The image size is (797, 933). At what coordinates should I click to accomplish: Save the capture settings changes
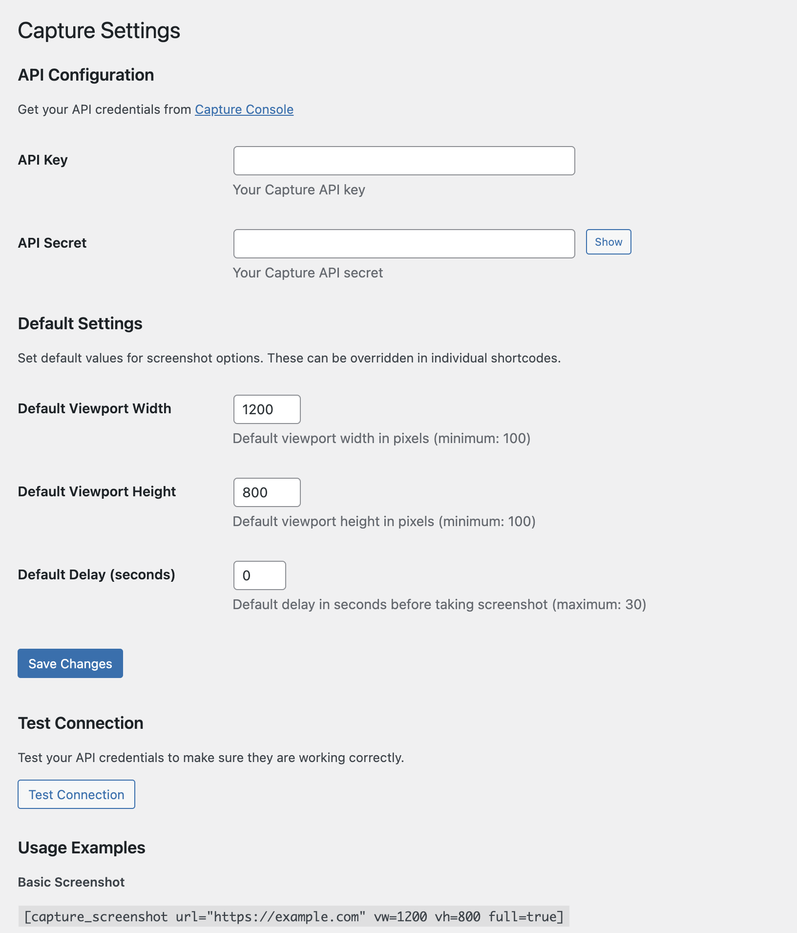tap(69, 663)
